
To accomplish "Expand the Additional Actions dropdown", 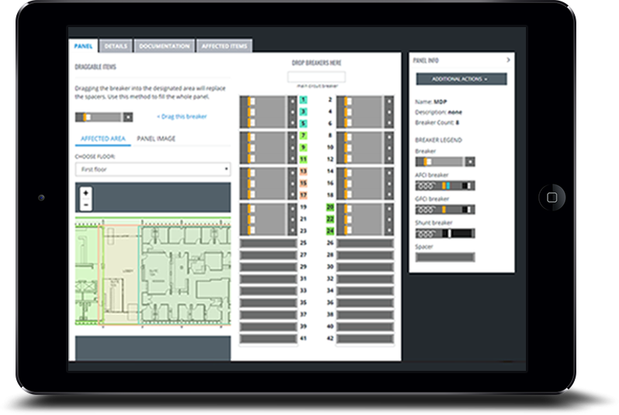I will (x=462, y=79).
